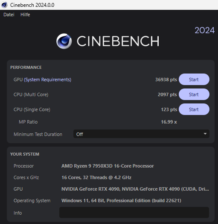Screen dimensions: 218x224
Task: Click the CPU Single Core score 123 pts
Action: pyautogui.click(x=169, y=109)
